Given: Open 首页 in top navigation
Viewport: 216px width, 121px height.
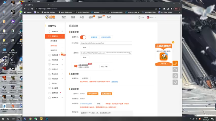Looking at the screenshot, I should pyautogui.click(x=64, y=17).
